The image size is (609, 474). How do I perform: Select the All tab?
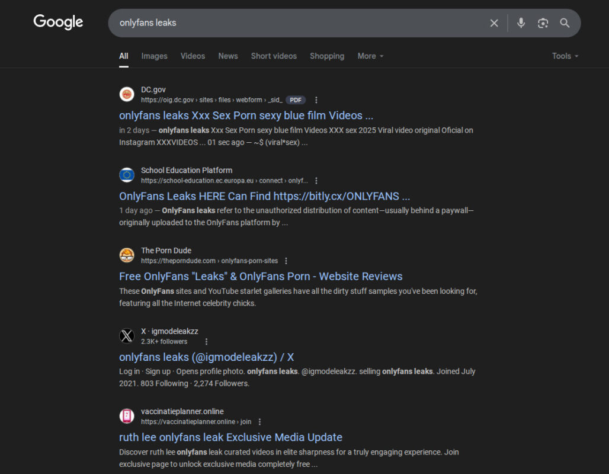(123, 56)
